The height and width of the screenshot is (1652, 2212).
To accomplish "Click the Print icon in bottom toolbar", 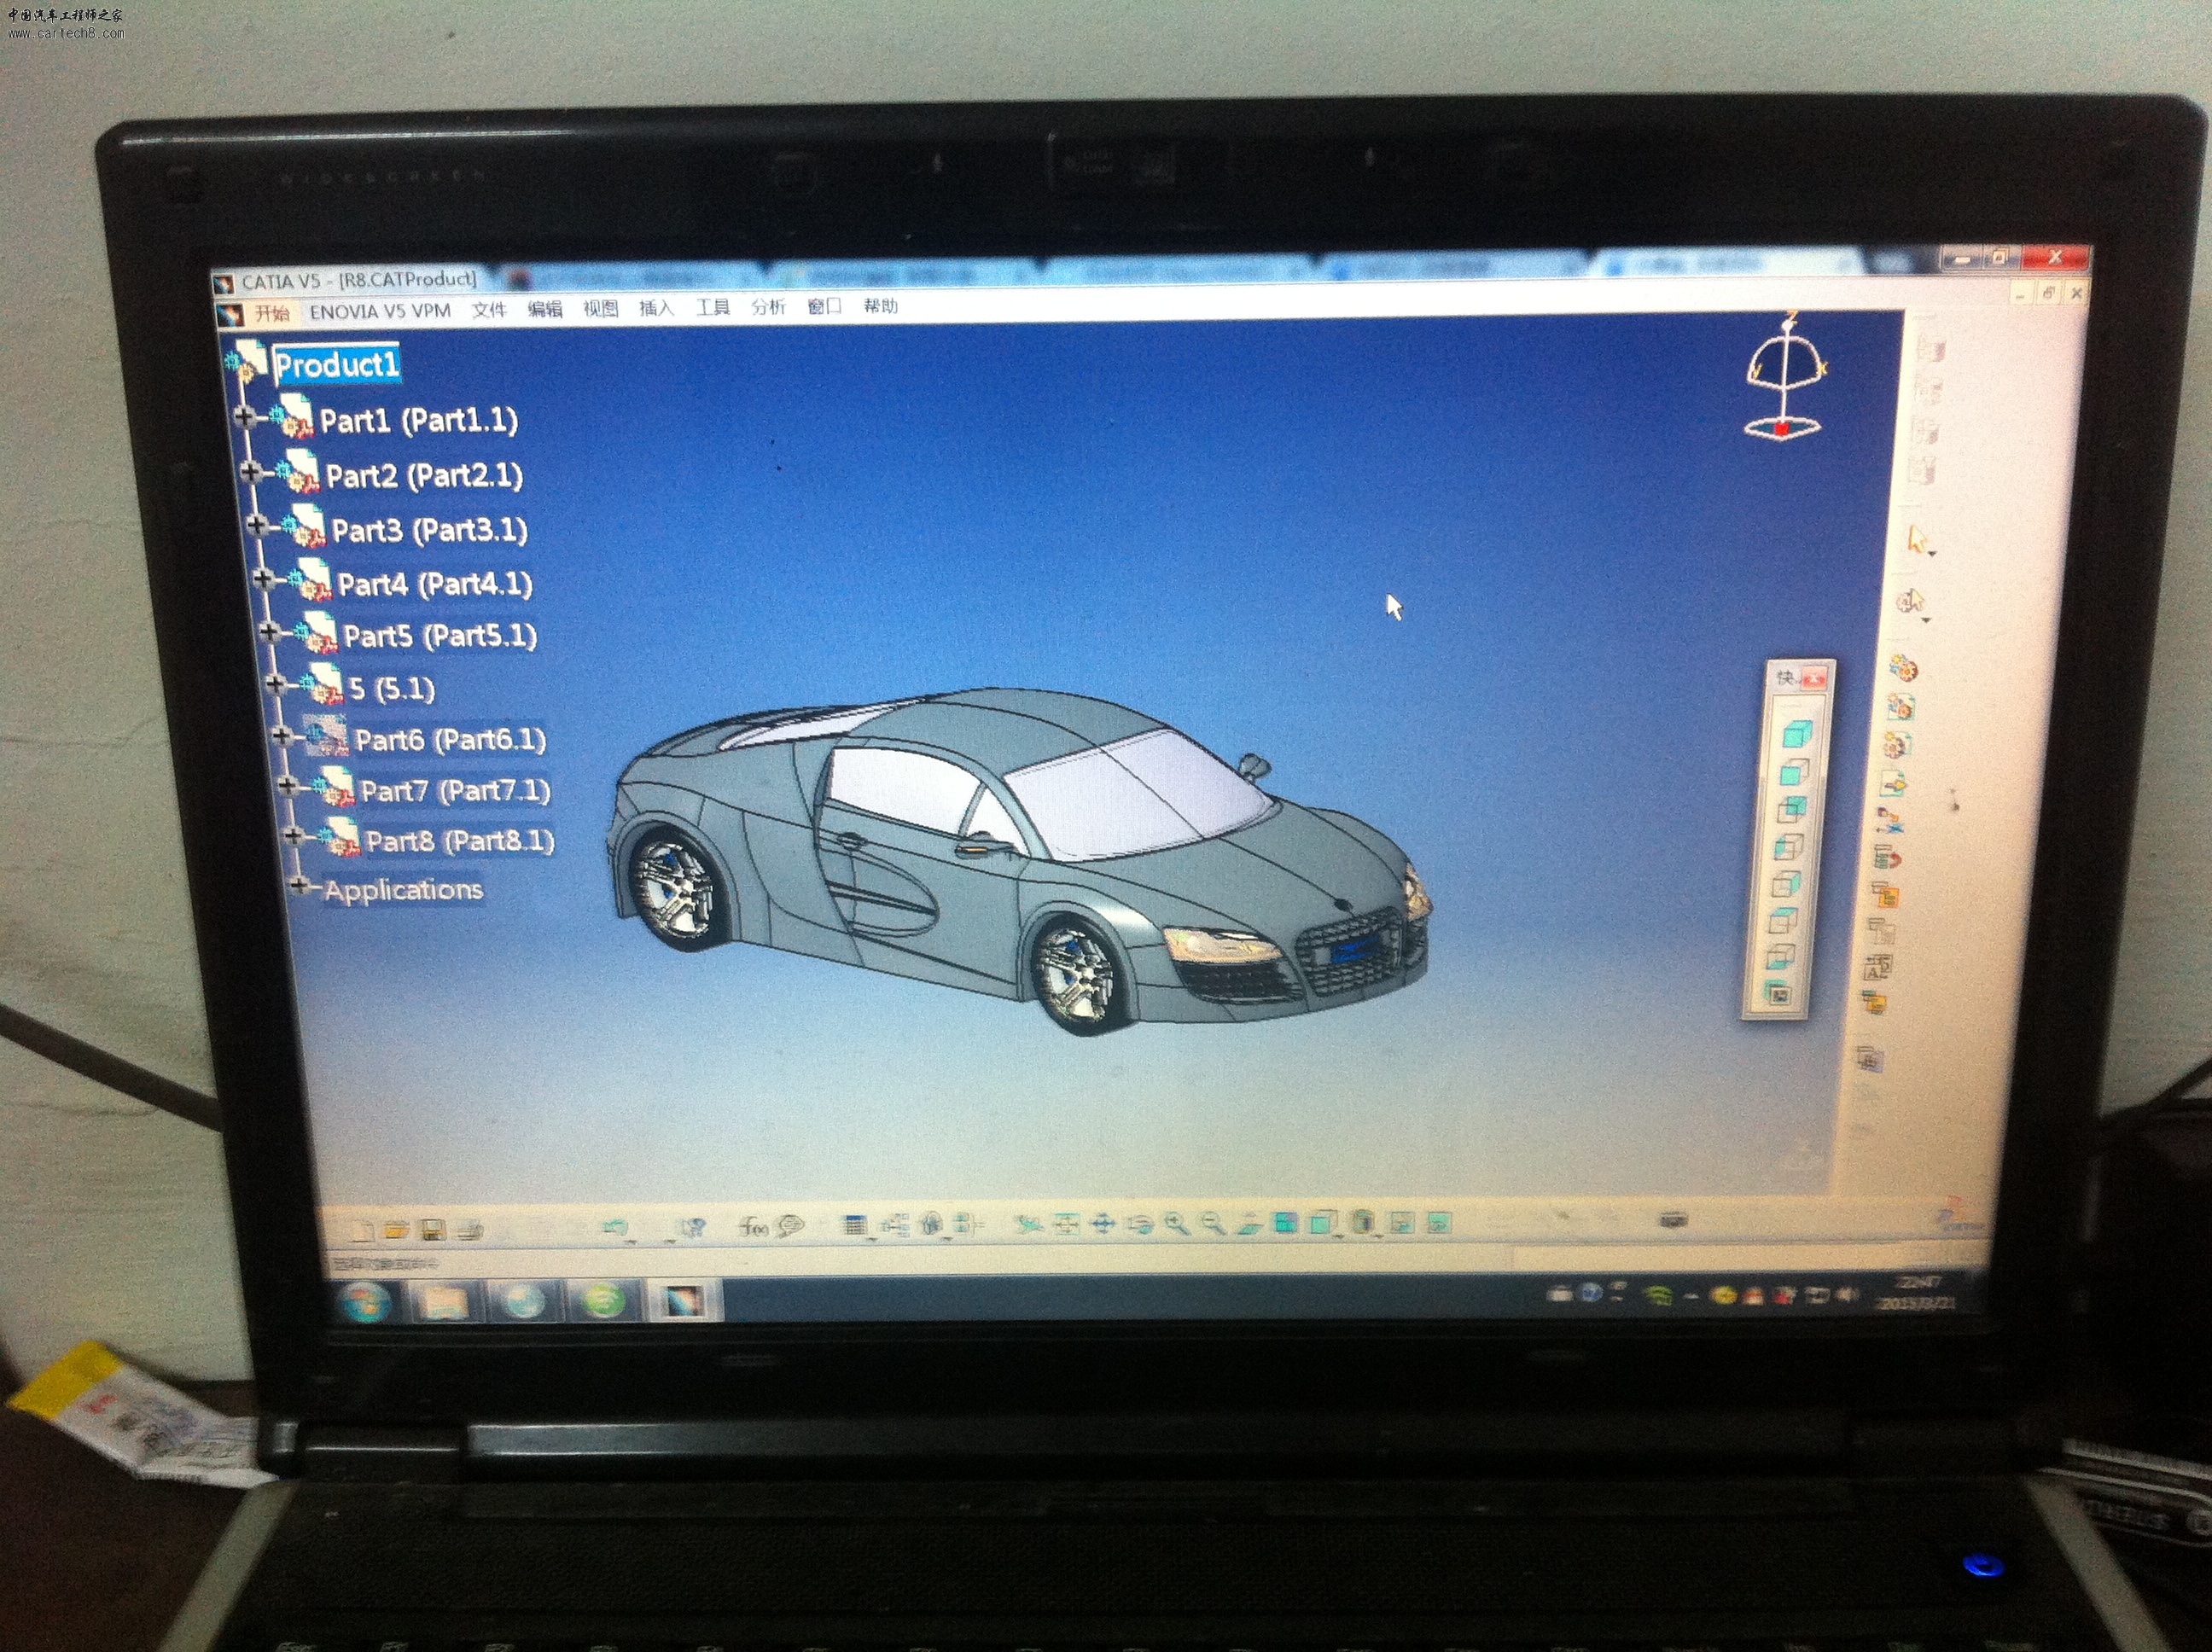I will tap(470, 1230).
